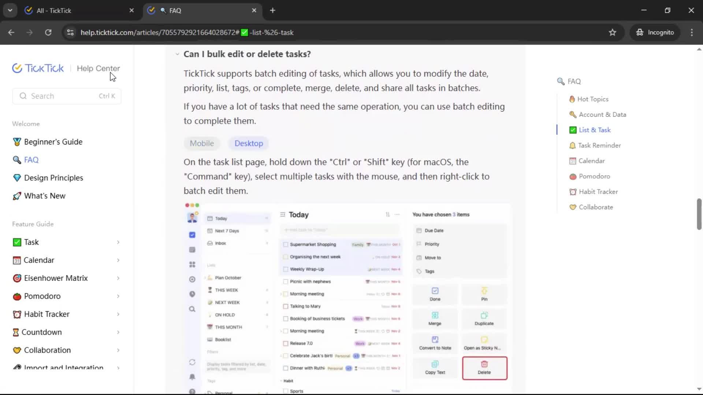View site information icon in address bar
Image resolution: width=703 pixels, height=395 pixels.
(x=70, y=33)
